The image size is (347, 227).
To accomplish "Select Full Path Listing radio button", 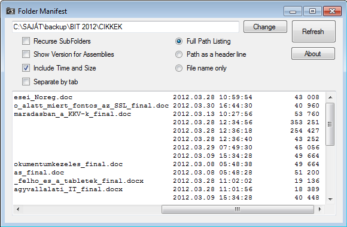I will [x=179, y=41].
